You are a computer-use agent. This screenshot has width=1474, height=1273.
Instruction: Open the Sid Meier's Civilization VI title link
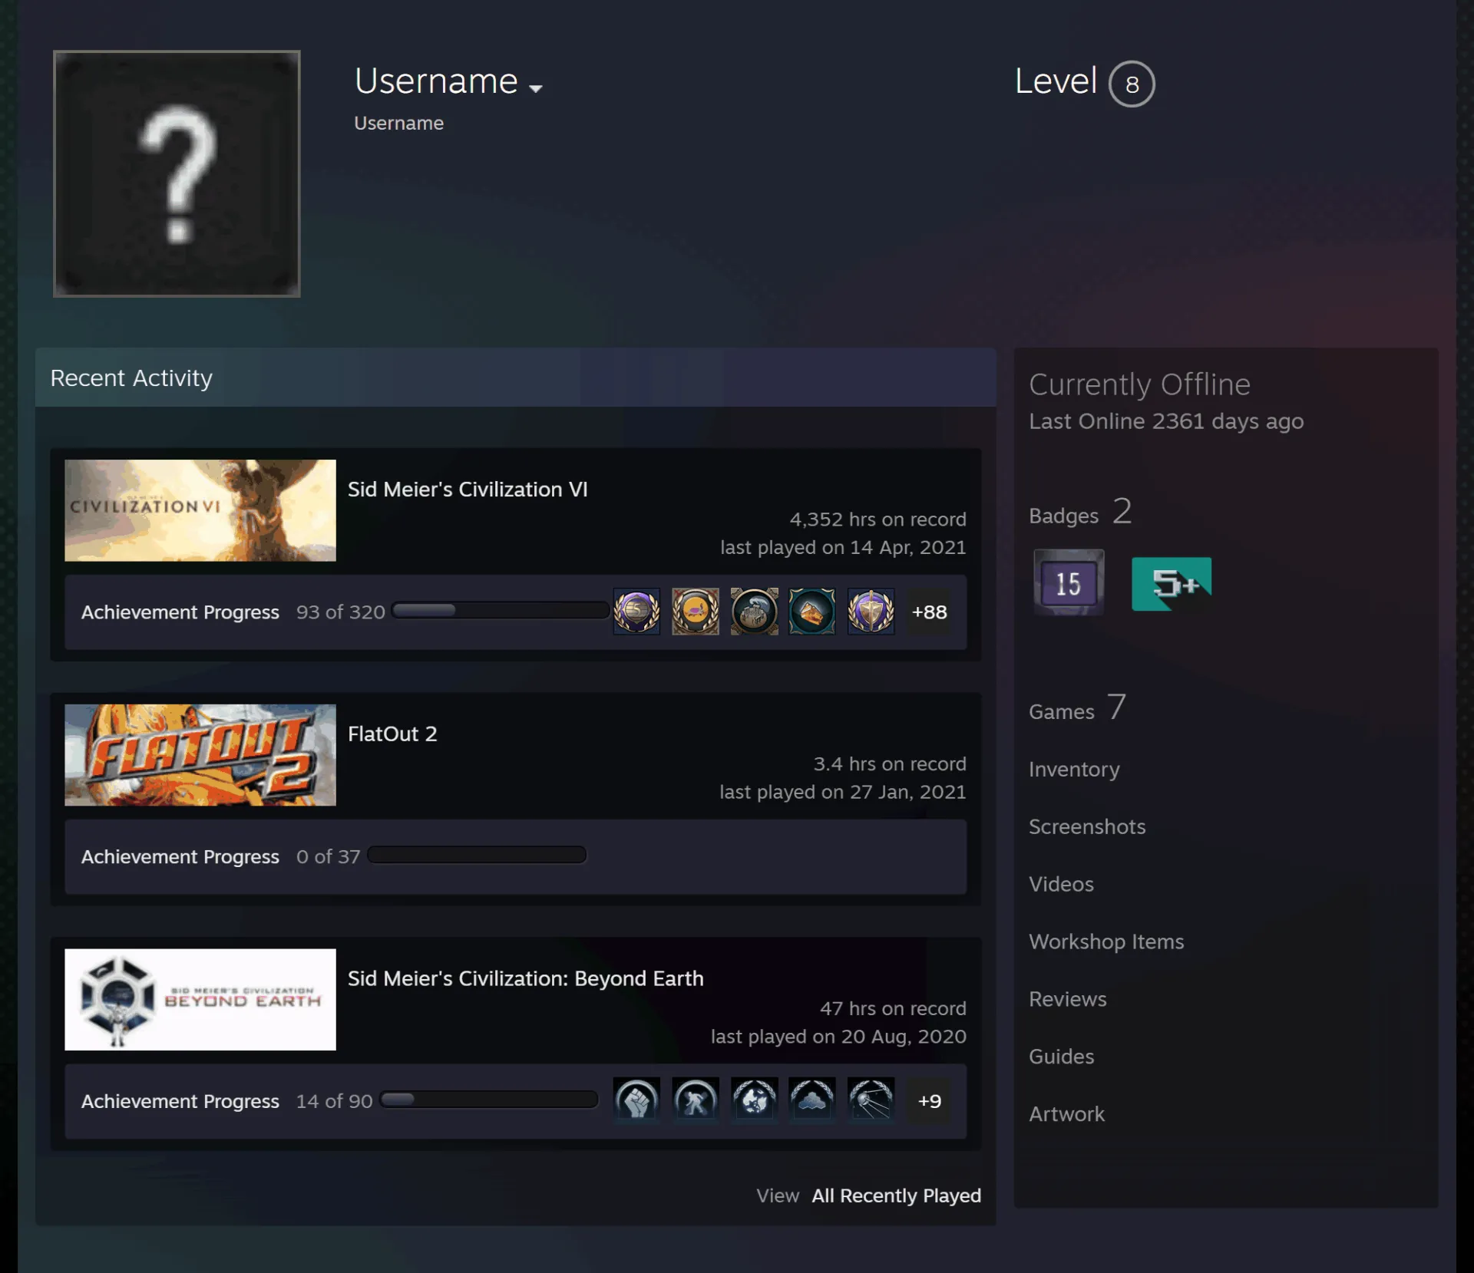tap(468, 490)
